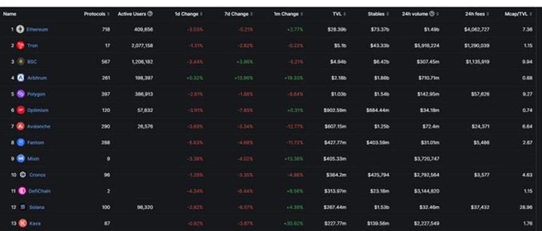Screen dimensions: 542x231
Task: Click the Tron chain logo icon
Action: 21,46
